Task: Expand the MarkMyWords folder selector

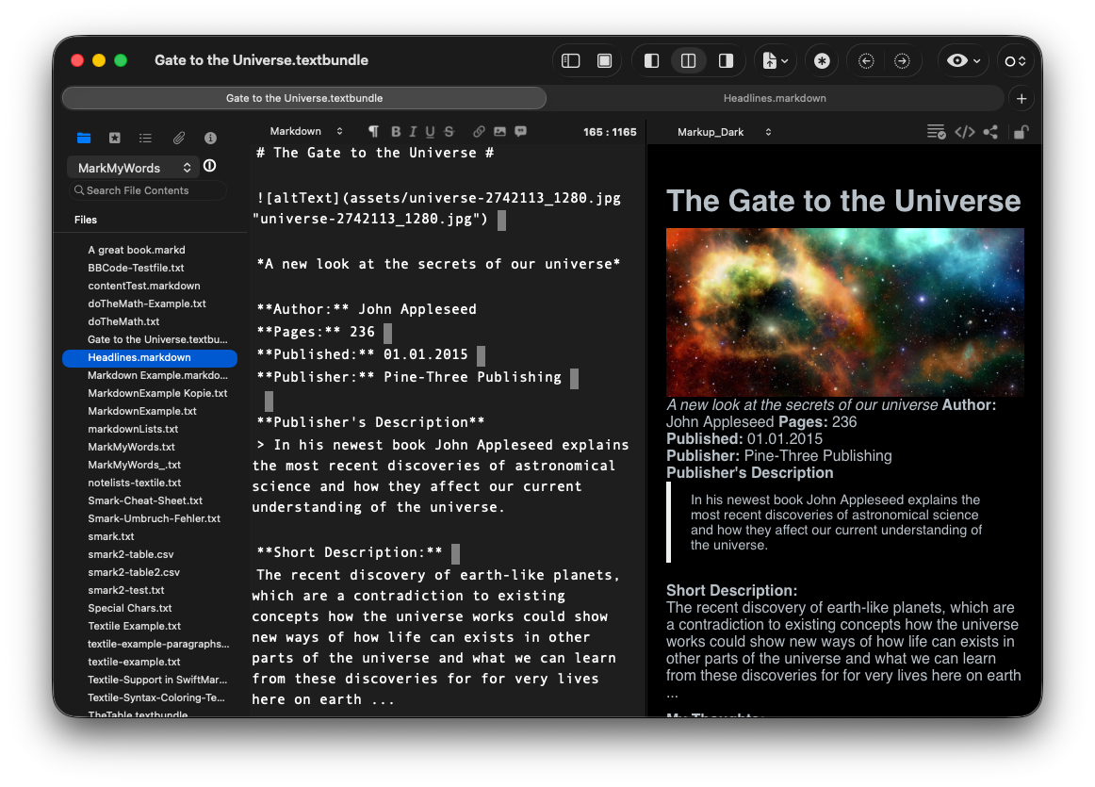Action: [x=133, y=168]
